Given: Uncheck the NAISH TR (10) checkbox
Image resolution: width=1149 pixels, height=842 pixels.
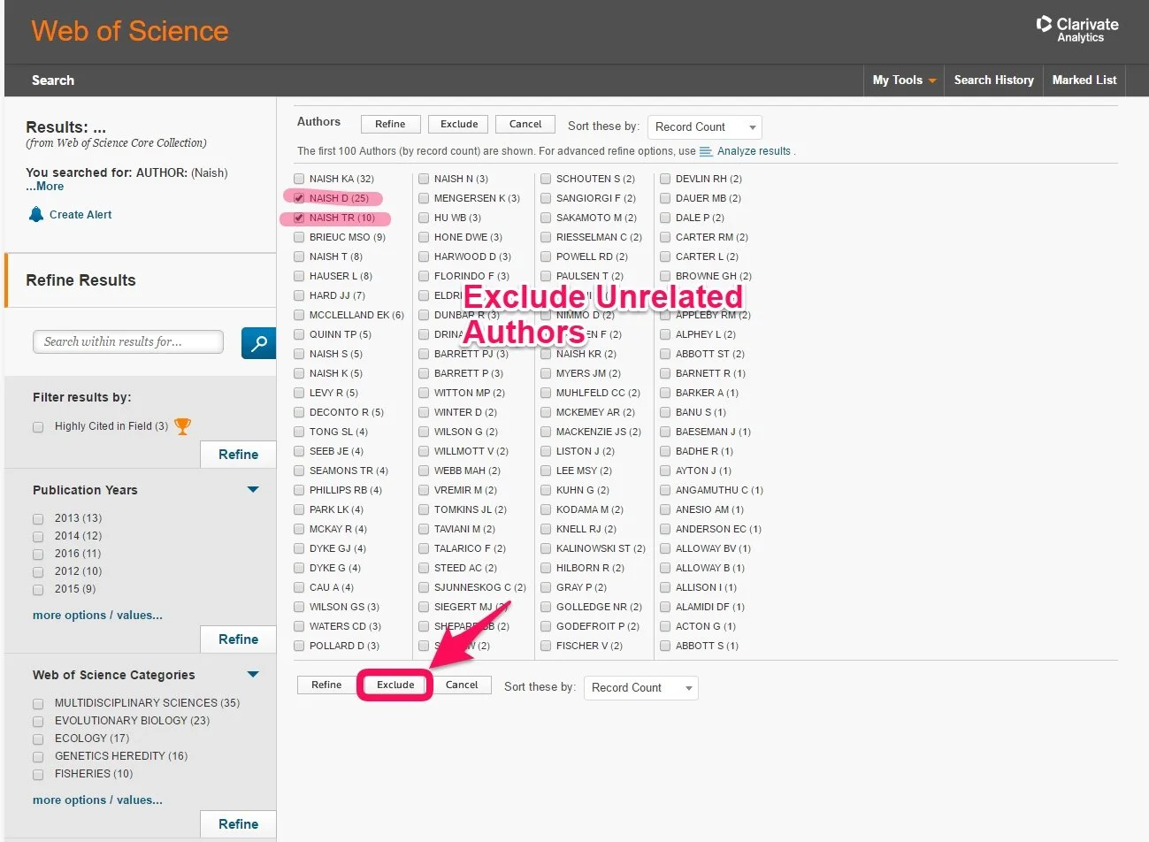Looking at the screenshot, I should coord(299,218).
